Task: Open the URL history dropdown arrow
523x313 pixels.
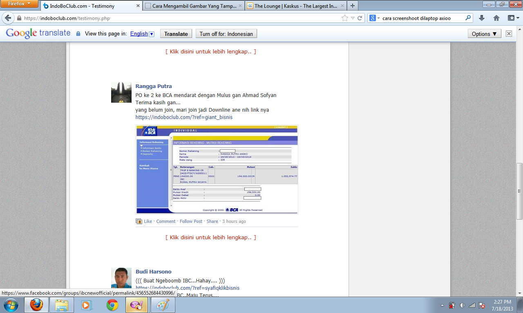Action: coord(353,18)
